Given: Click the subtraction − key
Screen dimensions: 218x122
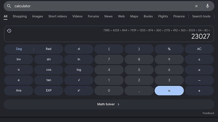Looking at the screenshot, I should 199,80.
